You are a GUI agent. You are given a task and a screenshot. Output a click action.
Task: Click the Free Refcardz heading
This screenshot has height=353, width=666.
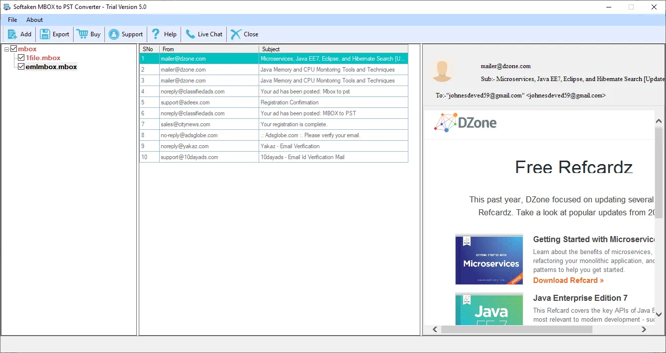[574, 167]
